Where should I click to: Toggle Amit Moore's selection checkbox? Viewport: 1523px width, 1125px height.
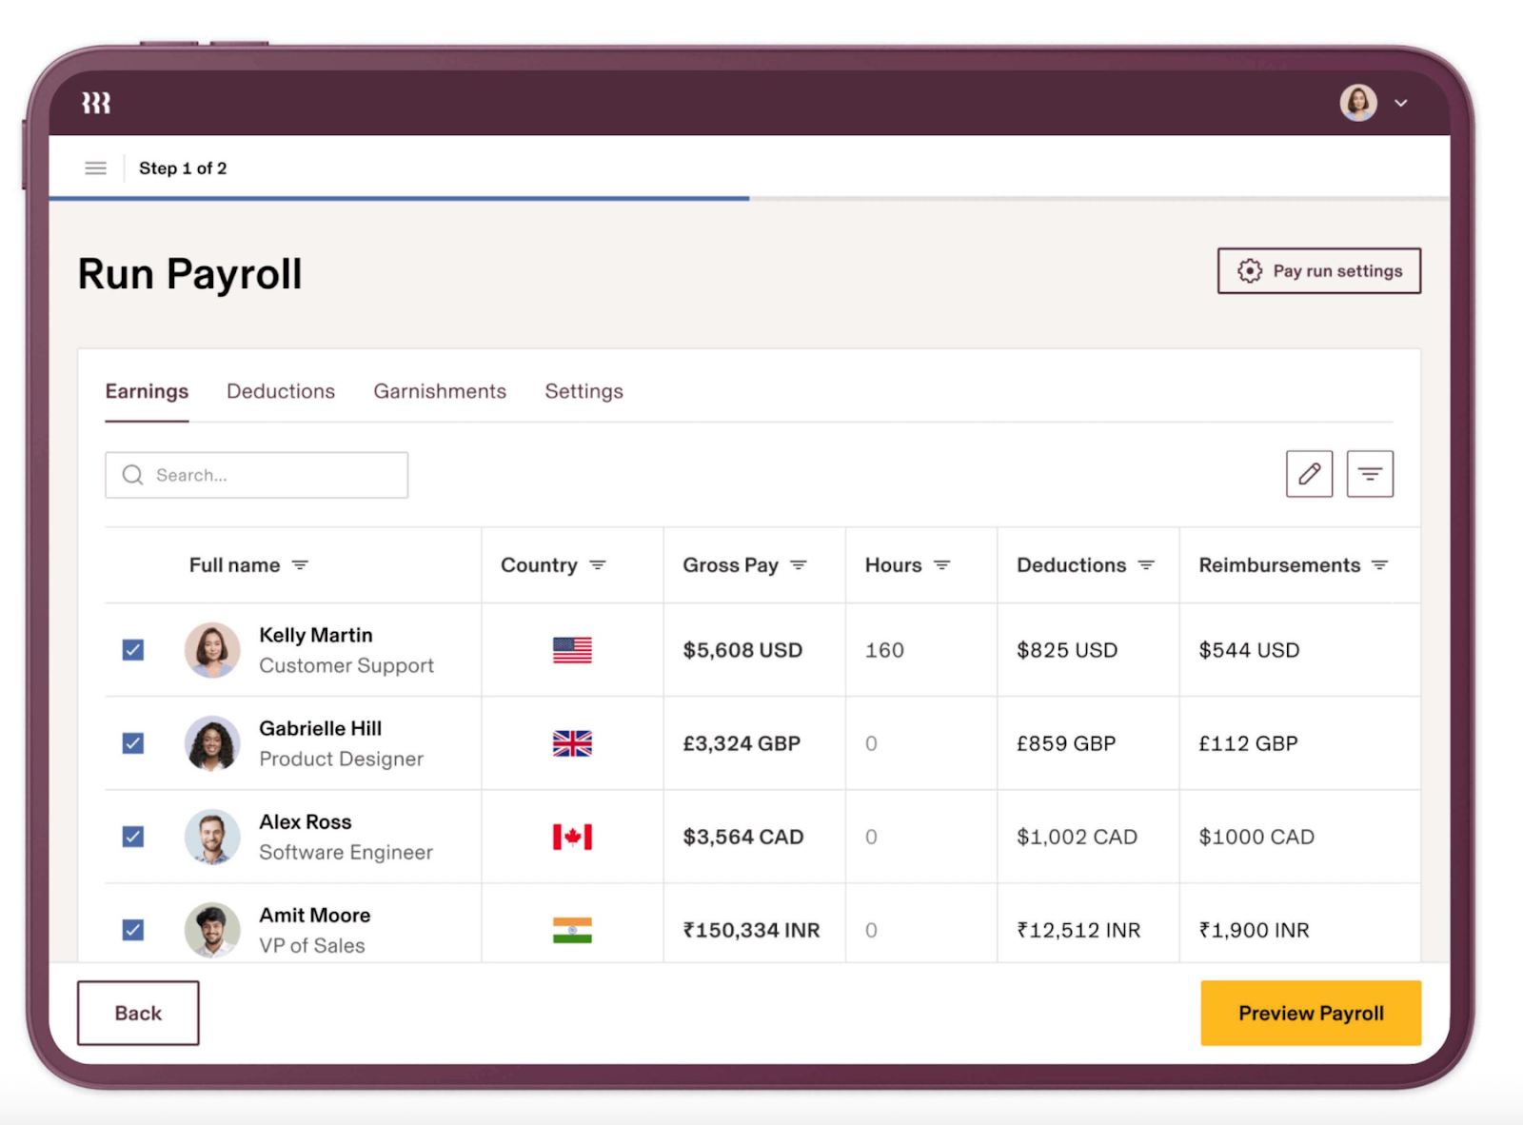132,930
